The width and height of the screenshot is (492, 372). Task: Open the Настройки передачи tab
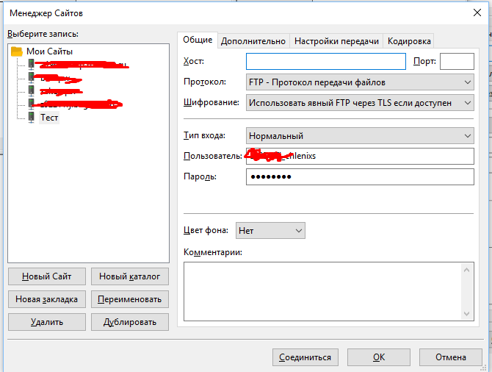pyautogui.click(x=336, y=41)
